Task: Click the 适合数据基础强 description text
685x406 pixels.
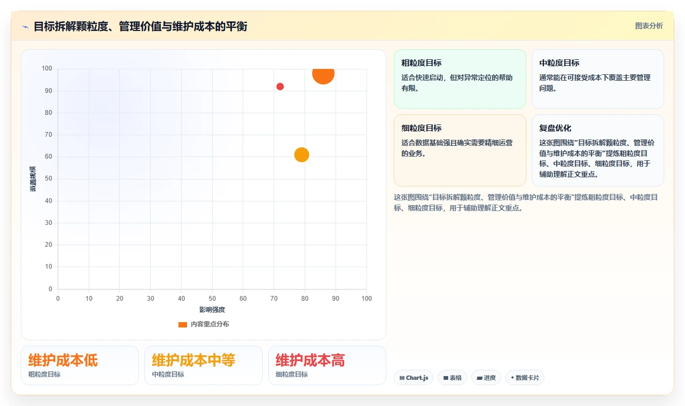Action: point(457,148)
